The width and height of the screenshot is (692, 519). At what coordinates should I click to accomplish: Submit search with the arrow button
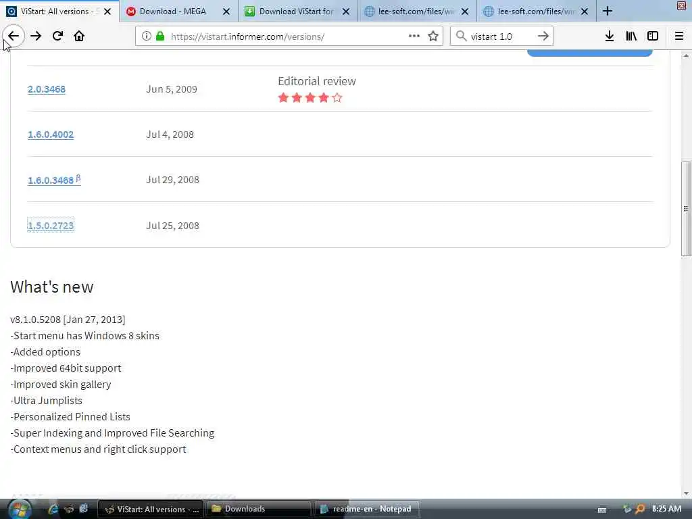[543, 36]
